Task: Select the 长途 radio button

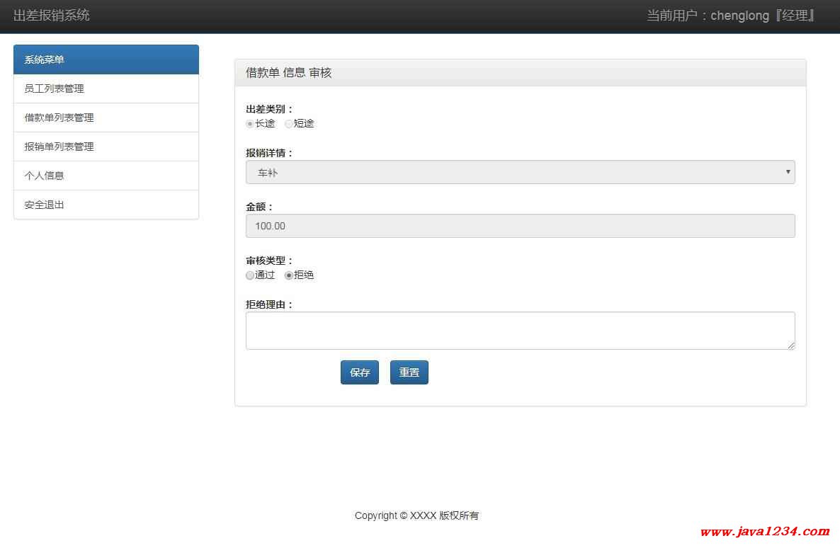Action: pos(250,124)
